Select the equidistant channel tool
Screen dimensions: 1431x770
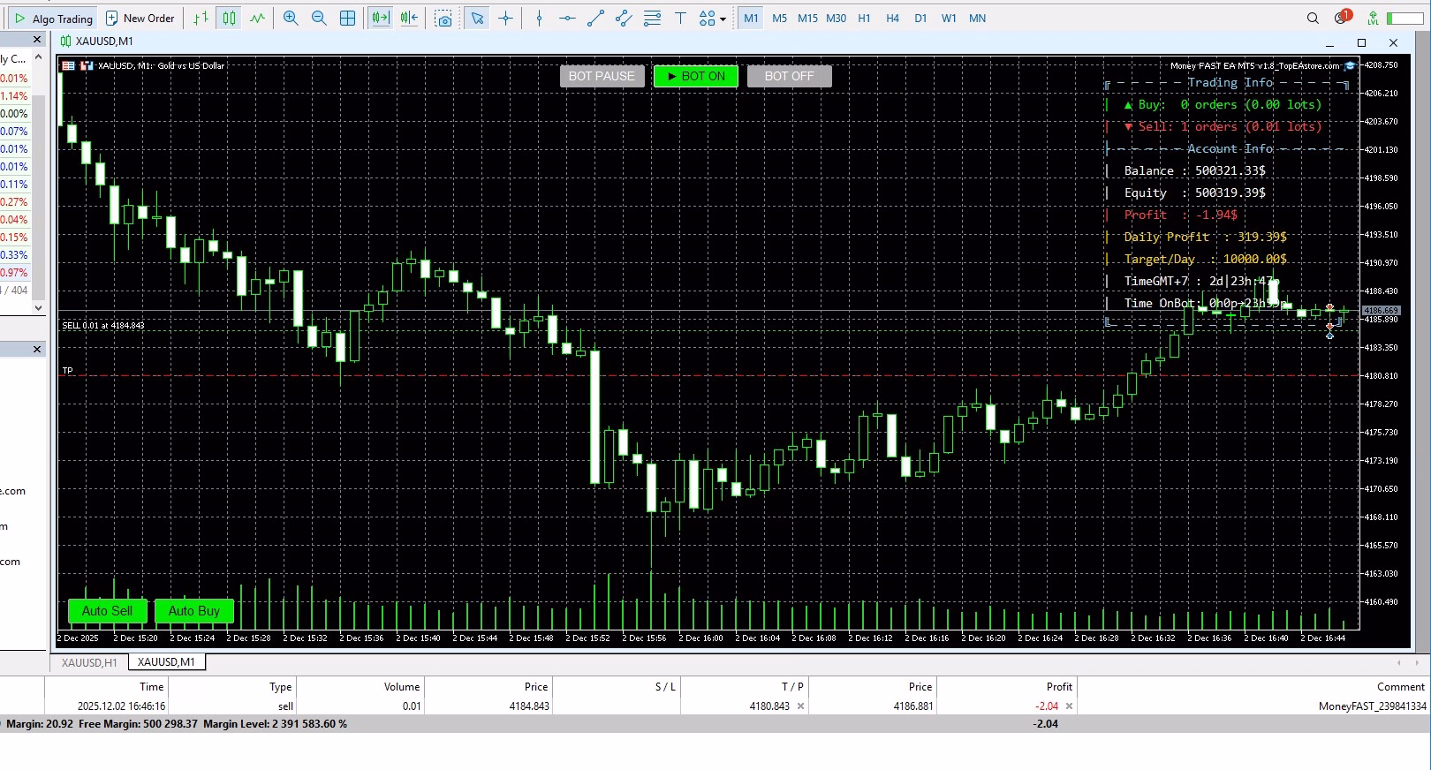point(624,19)
